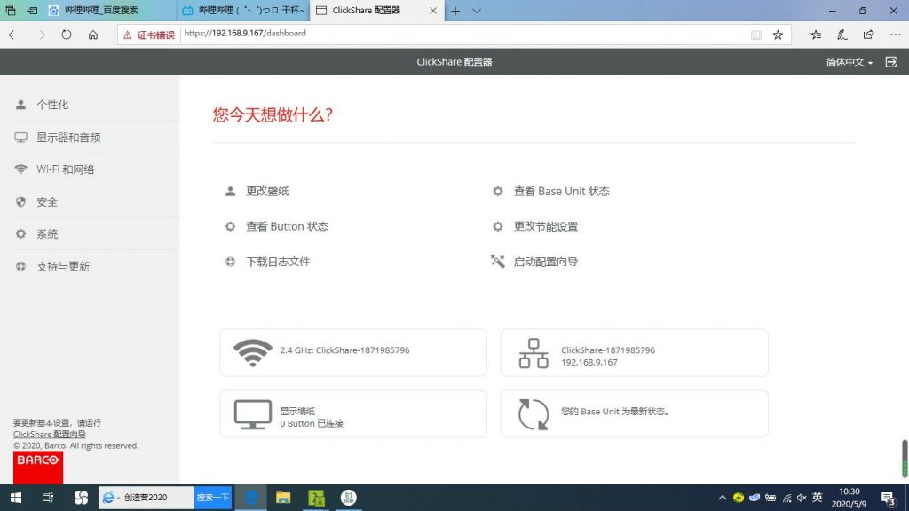Toggle reading view in the address bar
Viewport: 909px width, 511px height.
[x=756, y=35]
